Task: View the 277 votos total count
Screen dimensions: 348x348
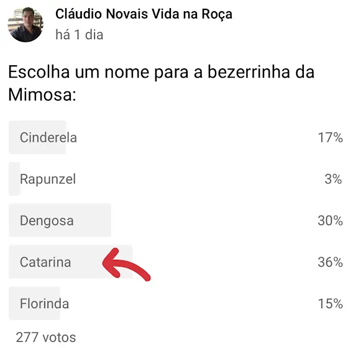Action: 46,337
